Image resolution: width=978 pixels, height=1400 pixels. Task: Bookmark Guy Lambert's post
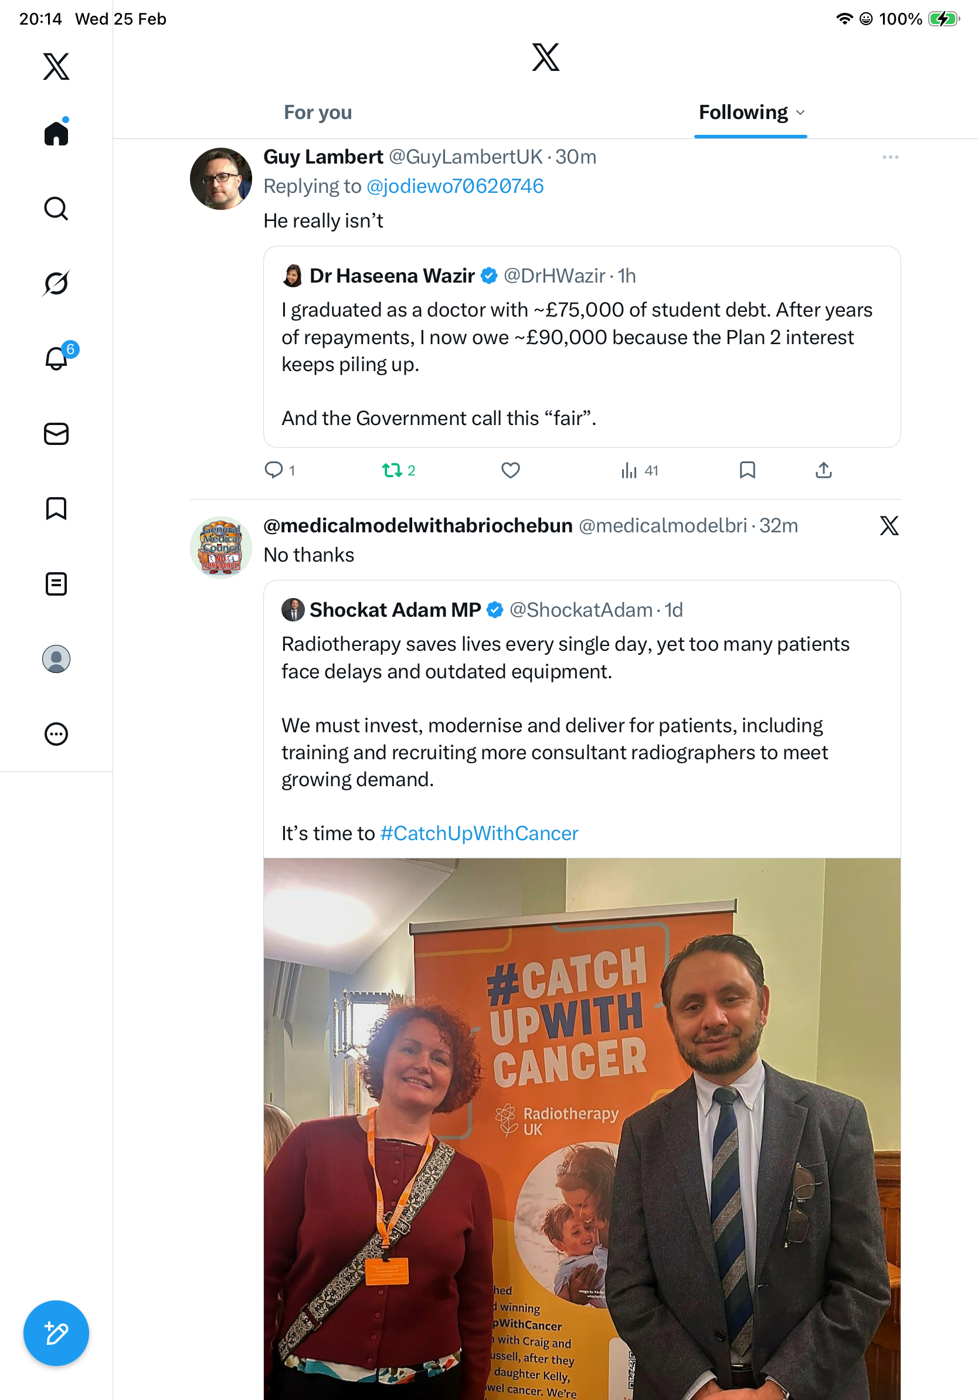747,470
